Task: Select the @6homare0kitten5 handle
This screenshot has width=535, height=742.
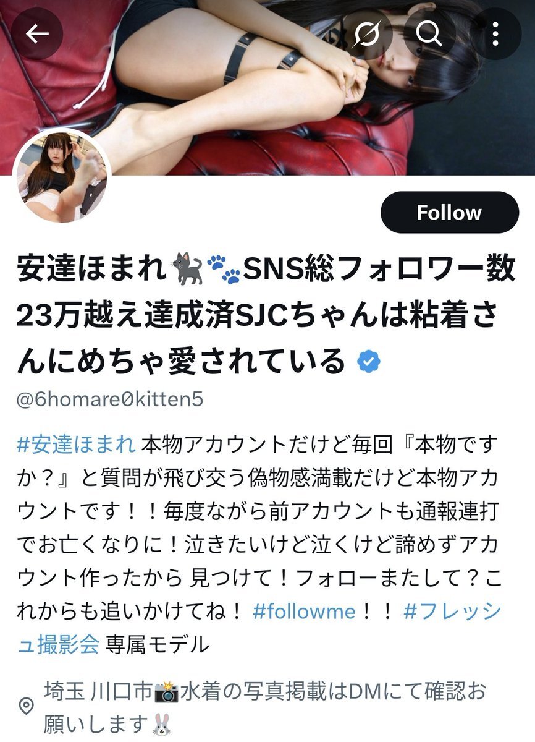Action: 110,399
